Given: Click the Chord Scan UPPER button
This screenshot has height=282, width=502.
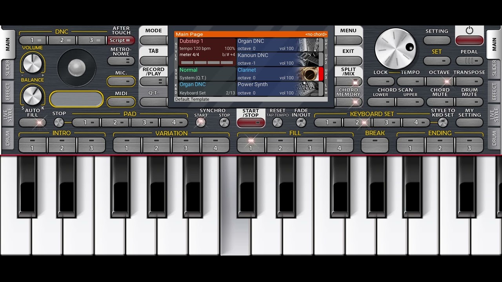Looking at the screenshot, I should coord(410,102).
